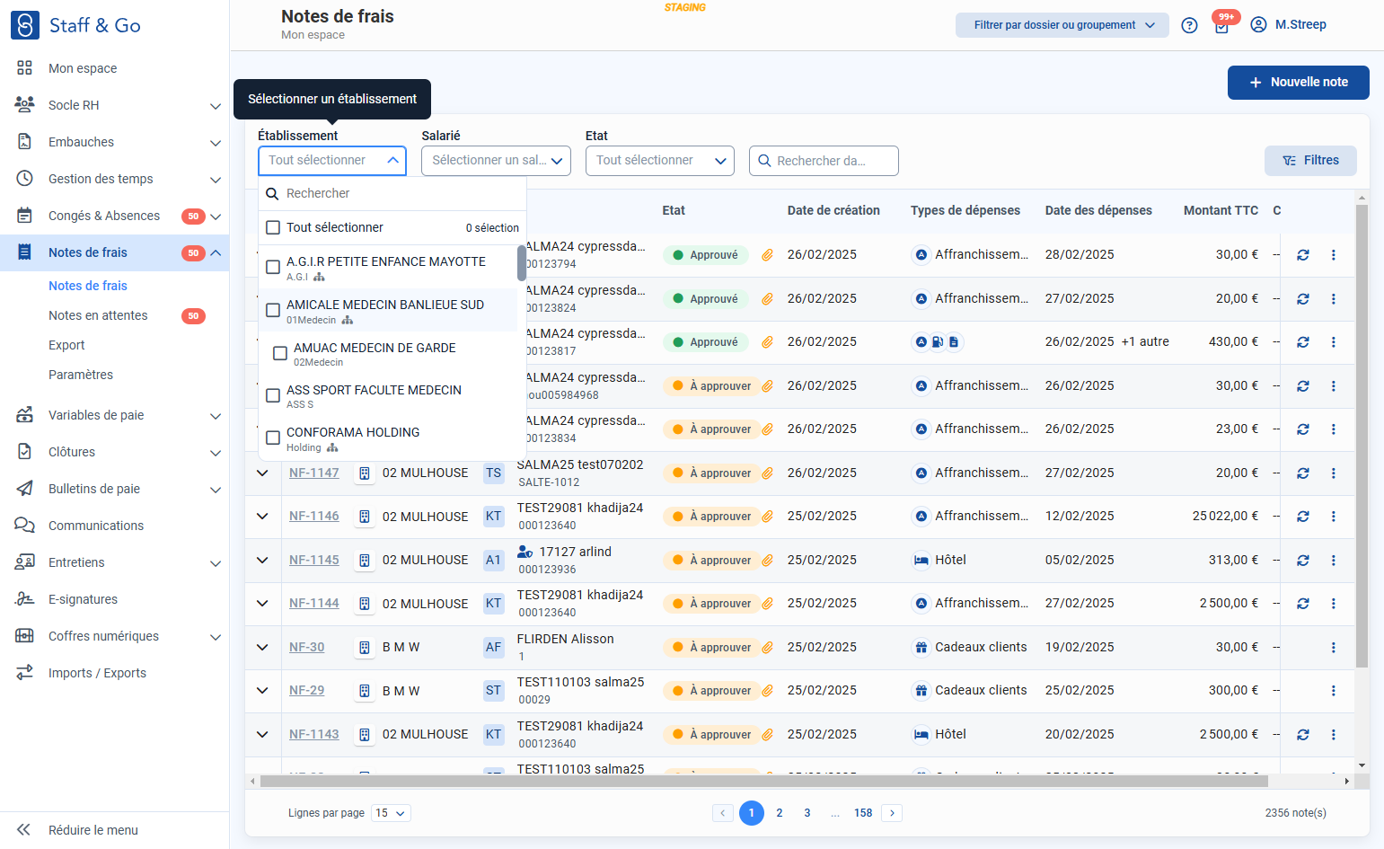
Task: Check CONFORAMA HOLDING checkbox
Action: click(x=273, y=438)
